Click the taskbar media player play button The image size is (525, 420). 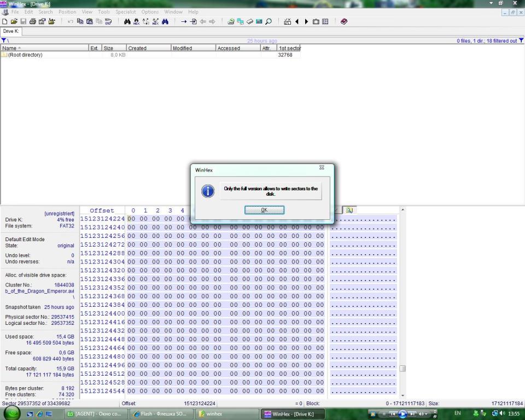pos(402,415)
